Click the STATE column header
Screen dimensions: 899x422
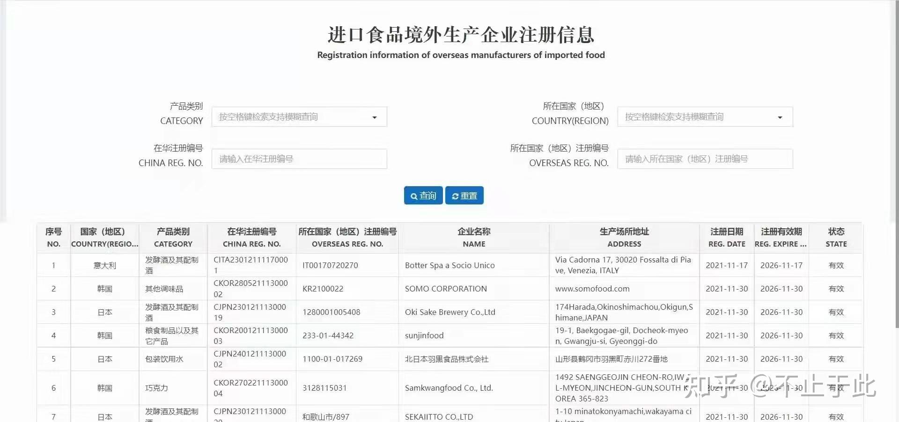click(x=836, y=238)
